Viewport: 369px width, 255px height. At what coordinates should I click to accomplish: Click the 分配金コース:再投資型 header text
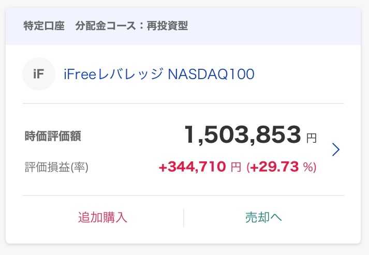pyautogui.click(x=131, y=26)
